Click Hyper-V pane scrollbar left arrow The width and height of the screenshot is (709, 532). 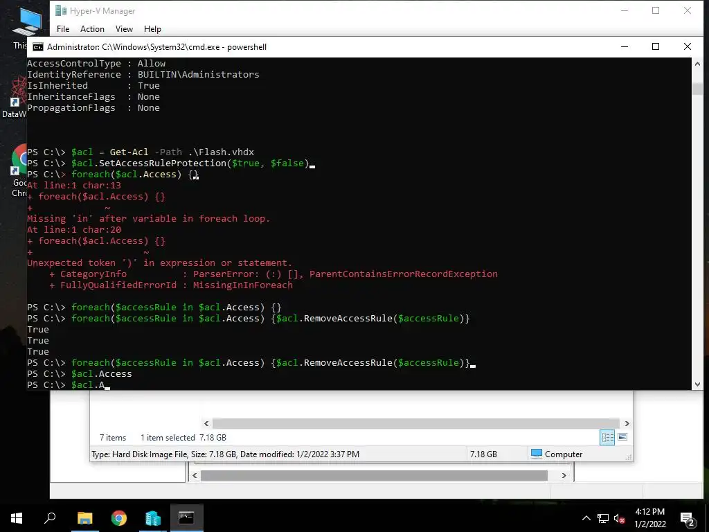tap(195, 475)
